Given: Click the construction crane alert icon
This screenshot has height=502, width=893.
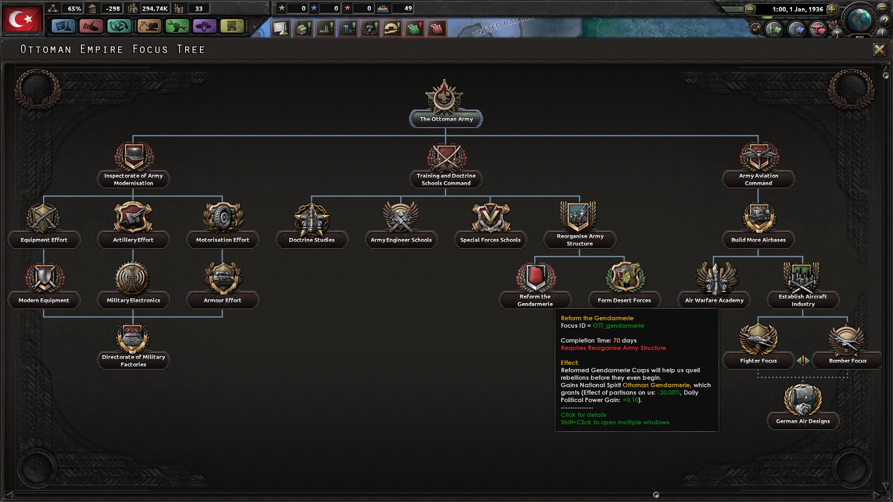Looking at the screenshot, I should tap(348, 28).
